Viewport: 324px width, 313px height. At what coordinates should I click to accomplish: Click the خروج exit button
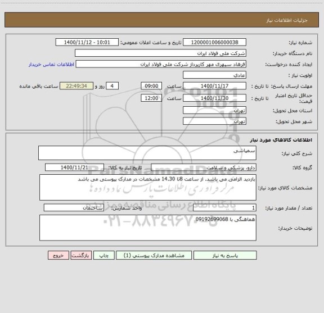click(58, 255)
